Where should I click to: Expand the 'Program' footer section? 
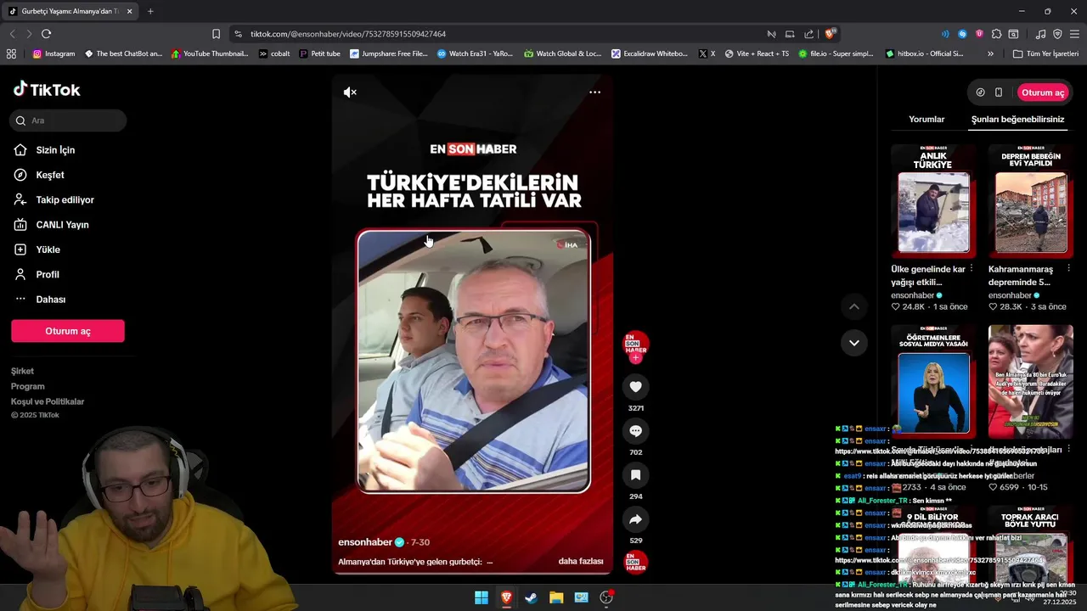28,386
